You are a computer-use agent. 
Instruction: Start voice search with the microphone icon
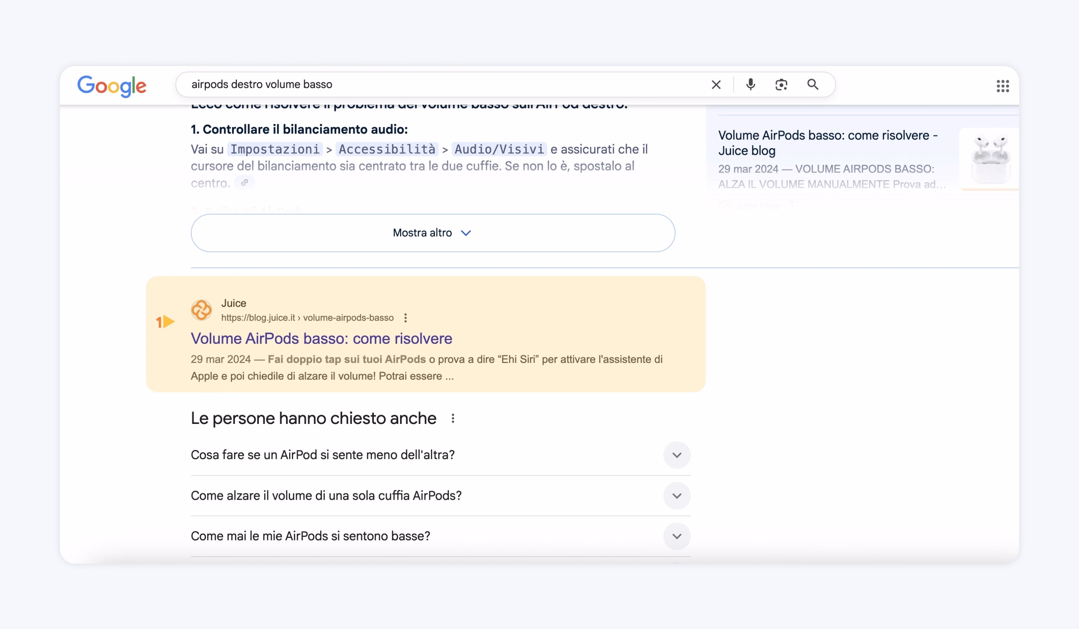[750, 85]
